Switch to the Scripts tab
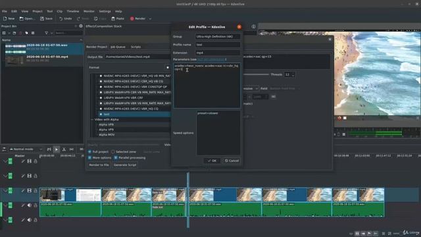The image size is (421, 237). pyautogui.click(x=136, y=47)
